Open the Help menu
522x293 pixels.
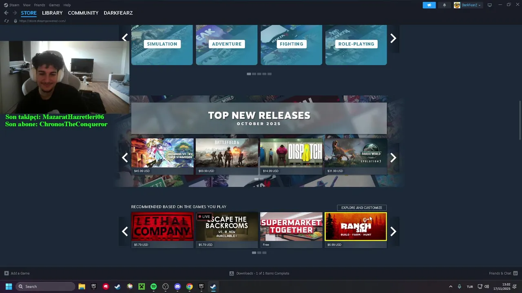67,5
